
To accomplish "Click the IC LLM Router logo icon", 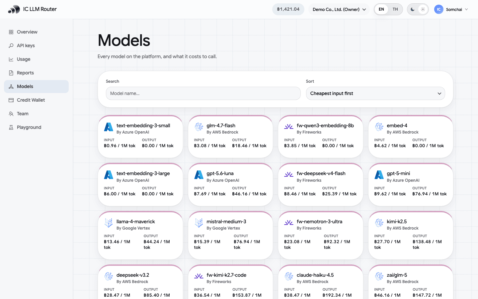I will [14, 9].
